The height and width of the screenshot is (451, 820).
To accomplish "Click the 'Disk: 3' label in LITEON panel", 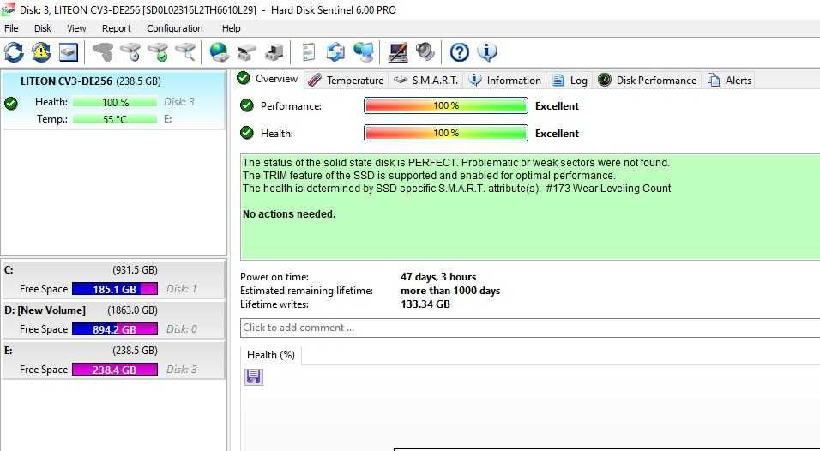I will (179, 102).
